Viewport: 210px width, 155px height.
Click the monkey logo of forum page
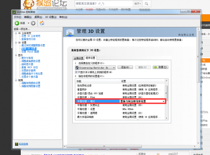click(x=28, y=4)
